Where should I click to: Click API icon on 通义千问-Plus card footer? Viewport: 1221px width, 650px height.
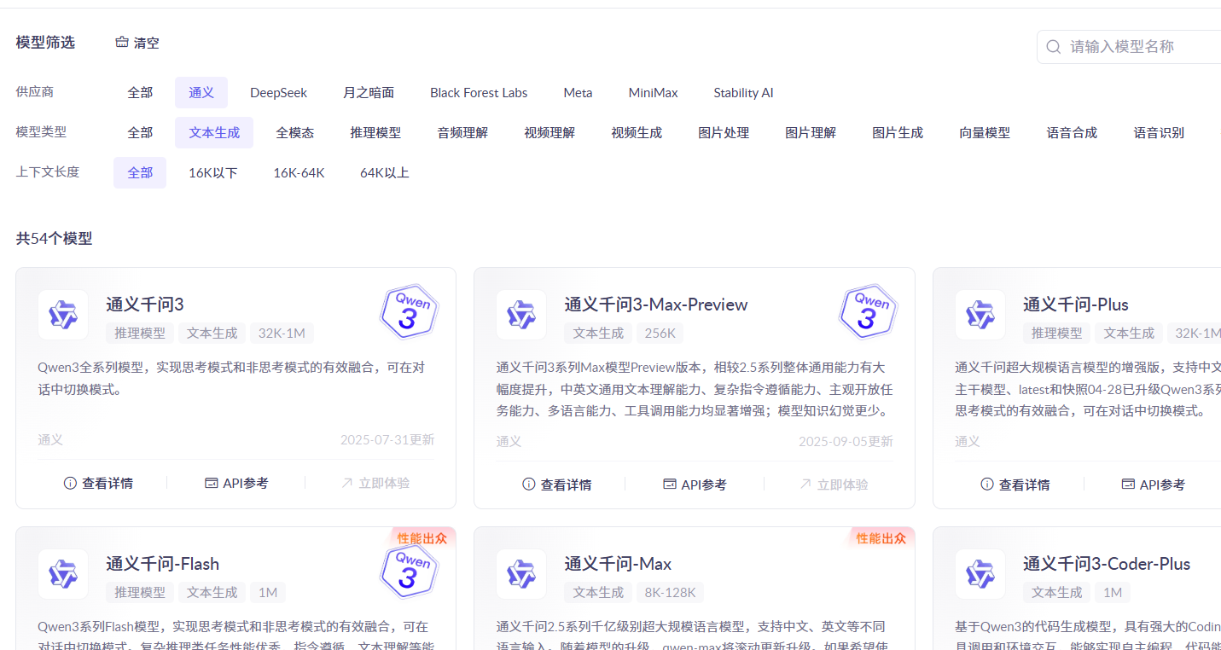[1129, 485]
